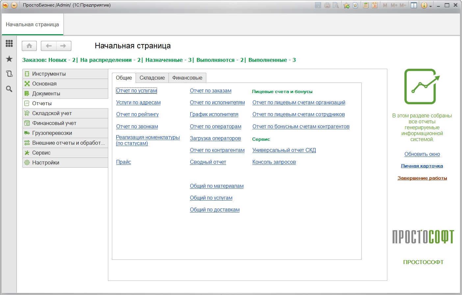Open the calculator from title toolbar

click(x=366, y=5)
